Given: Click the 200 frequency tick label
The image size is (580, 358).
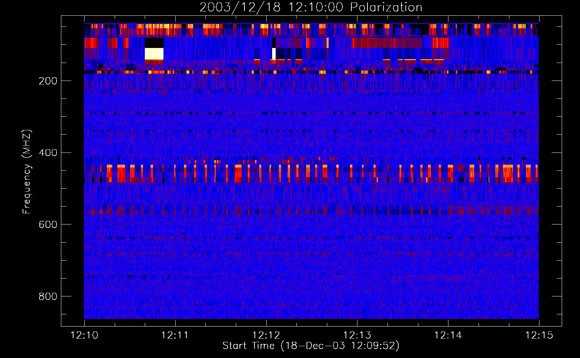Looking at the screenshot, I should click(x=48, y=81).
